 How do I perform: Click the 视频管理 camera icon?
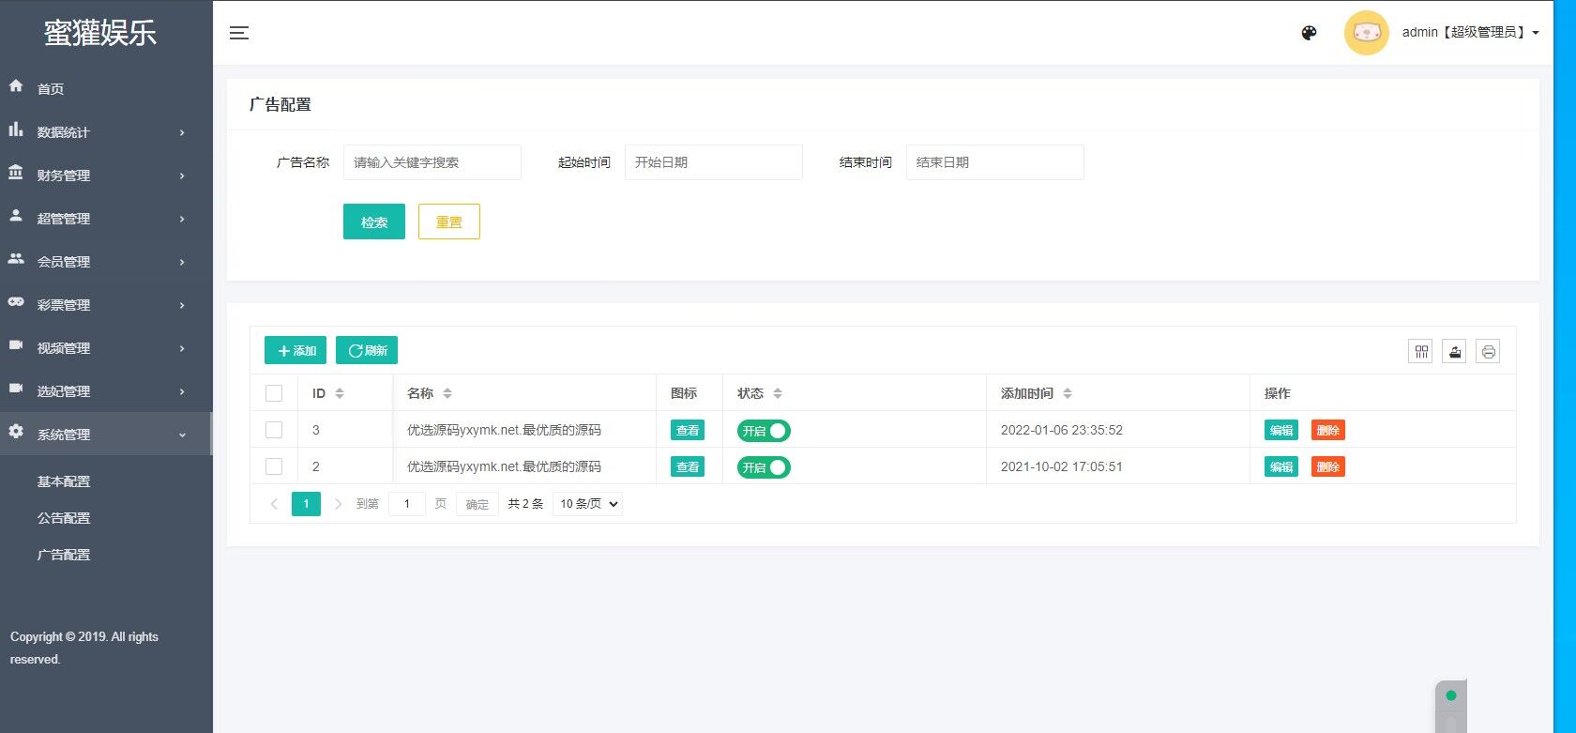(x=16, y=345)
